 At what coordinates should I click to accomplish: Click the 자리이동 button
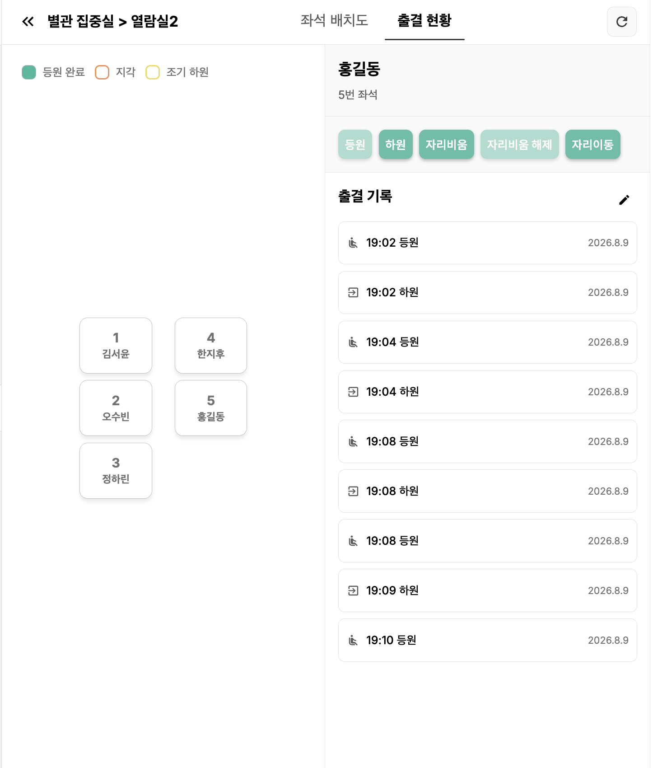pyautogui.click(x=593, y=145)
